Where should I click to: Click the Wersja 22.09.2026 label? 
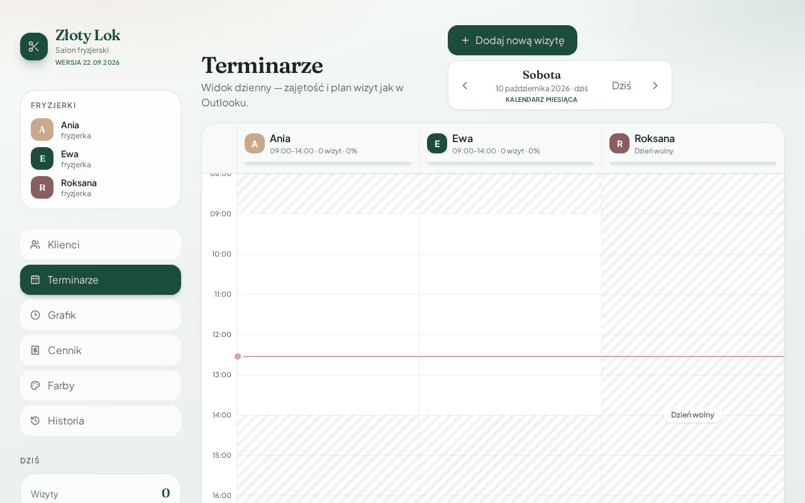(x=87, y=62)
